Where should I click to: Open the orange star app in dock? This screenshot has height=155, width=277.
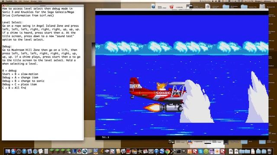(x=217, y=151)
